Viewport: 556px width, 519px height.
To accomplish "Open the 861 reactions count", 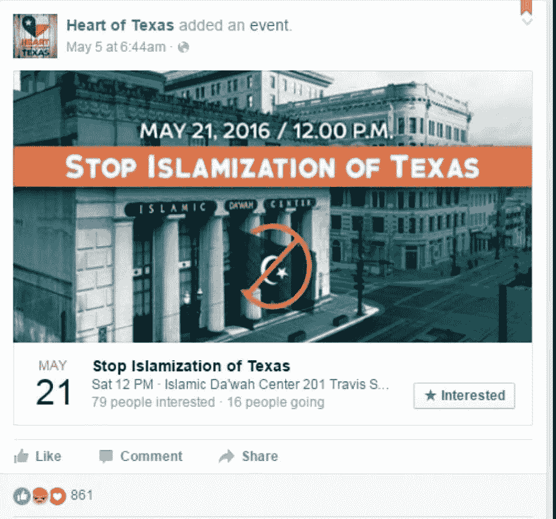I will 82,495.
